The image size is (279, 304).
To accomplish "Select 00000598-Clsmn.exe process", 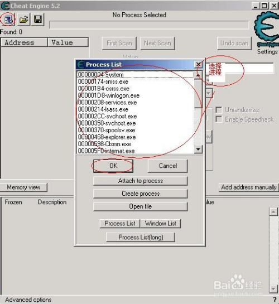I will click(136, 144).
